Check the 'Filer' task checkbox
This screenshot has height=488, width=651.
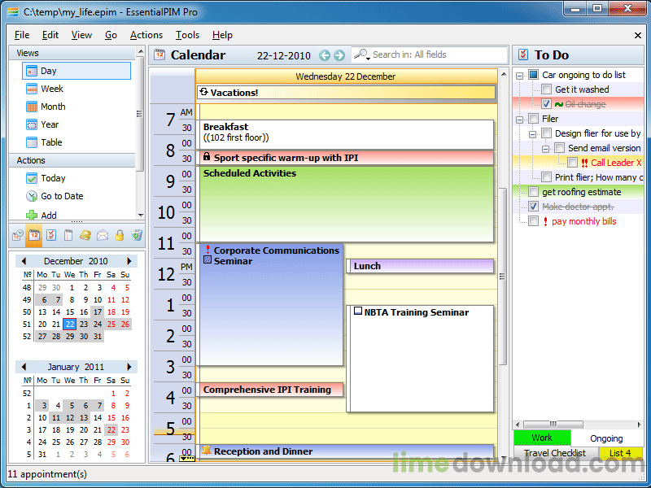tap(534, 119)
